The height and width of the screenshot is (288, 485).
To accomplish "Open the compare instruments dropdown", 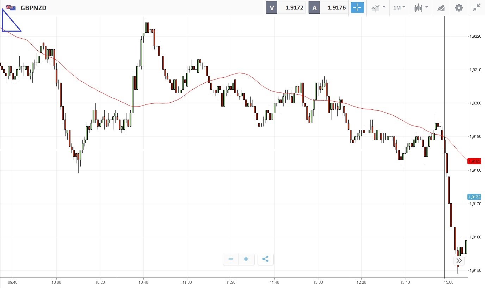I will tap(378, 8).
